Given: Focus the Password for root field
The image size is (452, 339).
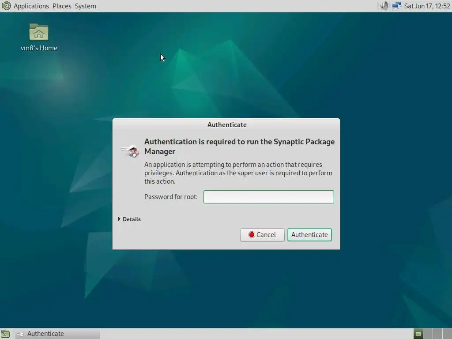Looking at the screenshot, I should pyautogui.click(x=269, y=197).
